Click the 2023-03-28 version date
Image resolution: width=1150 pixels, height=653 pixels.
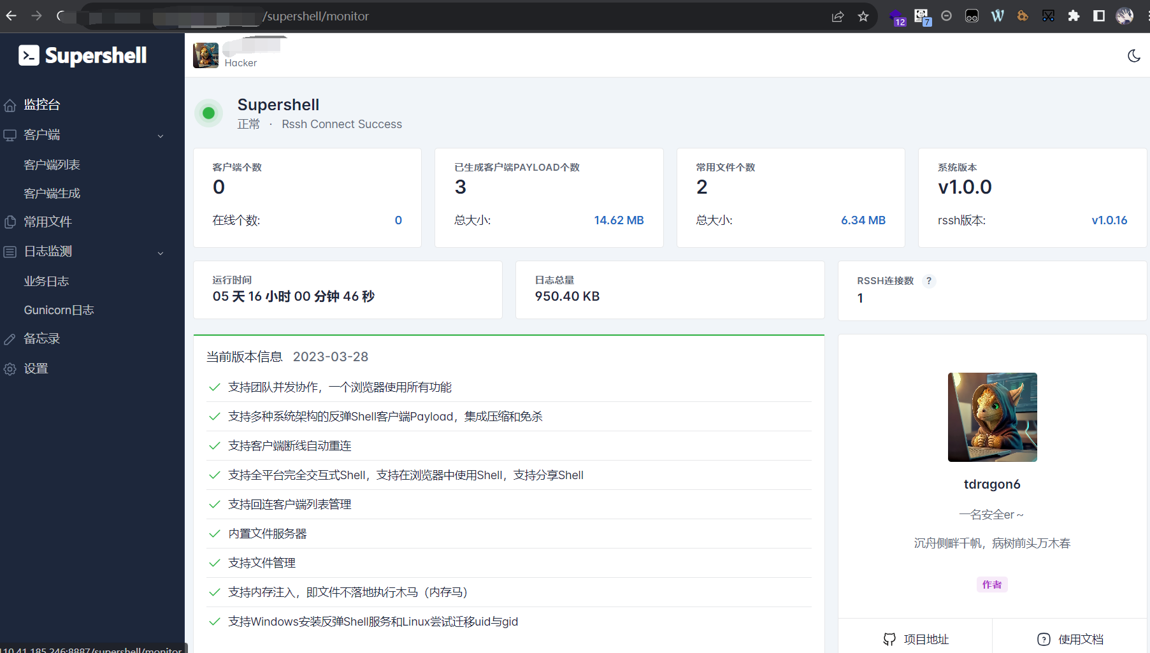click(331, 357)
